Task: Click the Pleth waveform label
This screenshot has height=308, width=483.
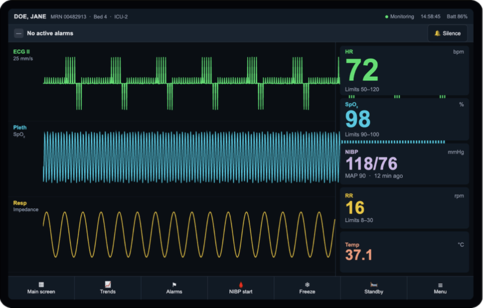Action: 20,128
